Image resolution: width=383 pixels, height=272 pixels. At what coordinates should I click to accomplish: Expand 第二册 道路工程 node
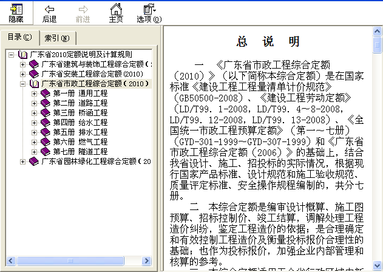coord(34,103)
